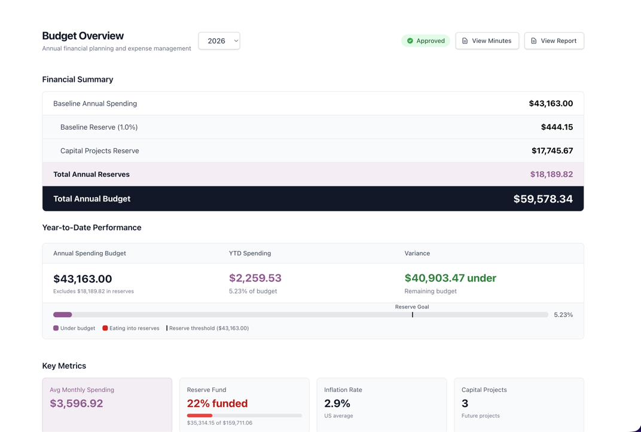Select the Year-to-Date Performance heading
The height and width of the screenshot is (432, 641).
point(91,228)
